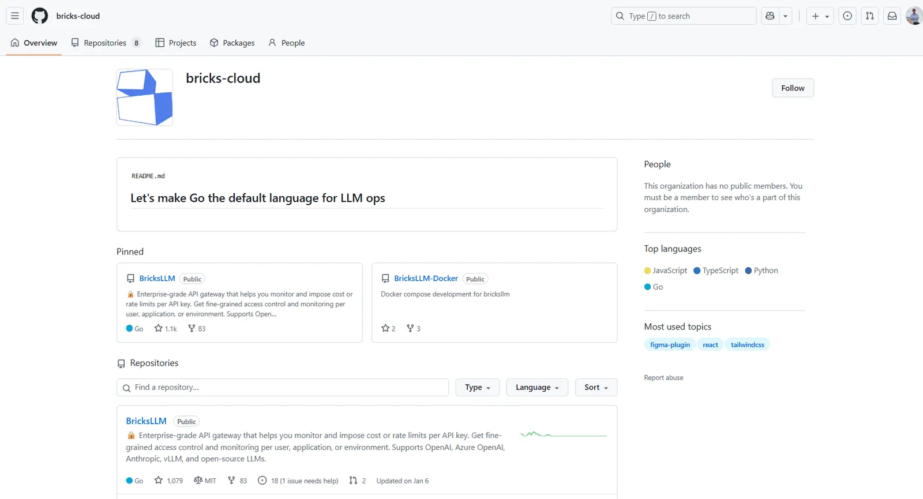
Task: Open pull requests icon in header
Action: coord(870,16)
